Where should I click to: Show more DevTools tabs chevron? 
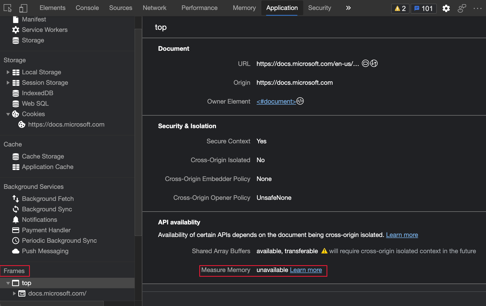coord(348,8)
